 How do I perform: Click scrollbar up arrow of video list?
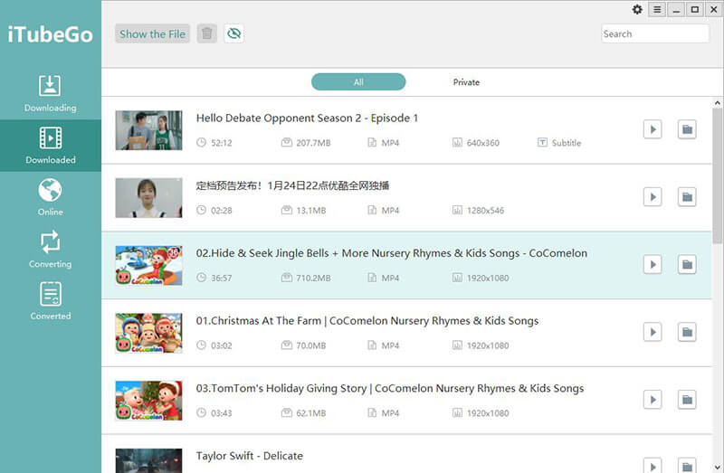click(718, 103)
